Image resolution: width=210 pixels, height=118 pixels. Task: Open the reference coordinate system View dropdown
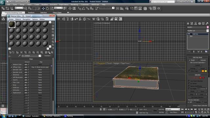[58, 8]
